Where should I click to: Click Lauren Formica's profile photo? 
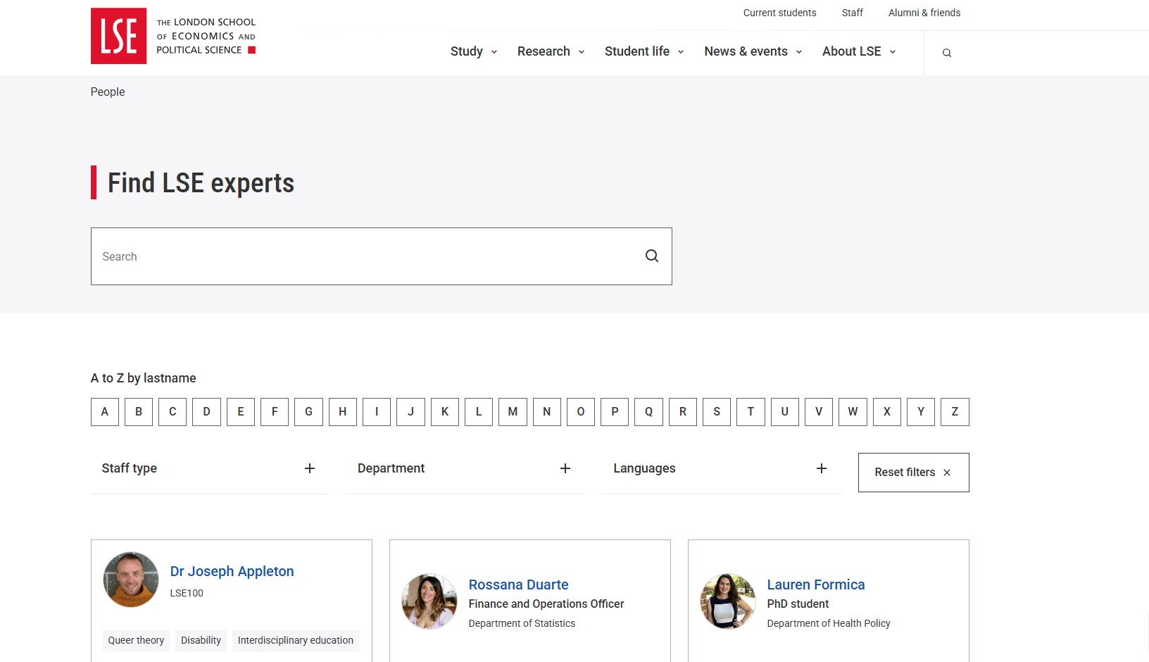(728, 601)
